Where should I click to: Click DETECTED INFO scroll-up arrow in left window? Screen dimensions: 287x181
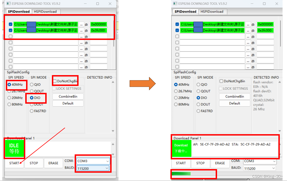pyautogui.click(x=113, y=82)
